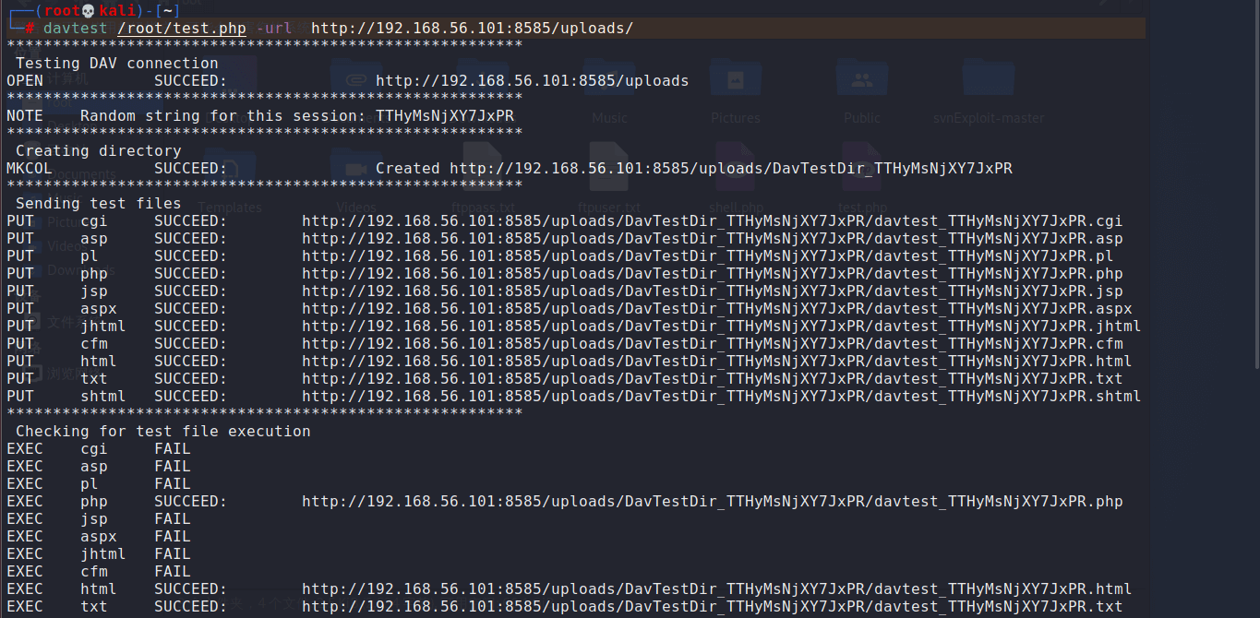Click the davtest command word in prompt

76,28
